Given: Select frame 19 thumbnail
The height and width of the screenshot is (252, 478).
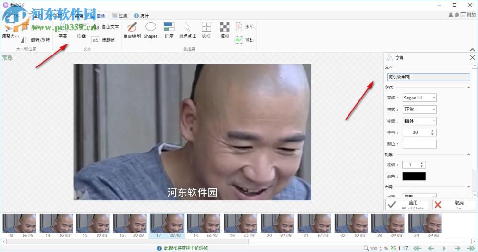Looking at the screenshot, I should [240, 226].
